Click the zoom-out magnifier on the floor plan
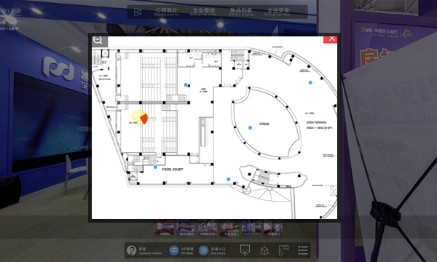 [x=98, y=40]
